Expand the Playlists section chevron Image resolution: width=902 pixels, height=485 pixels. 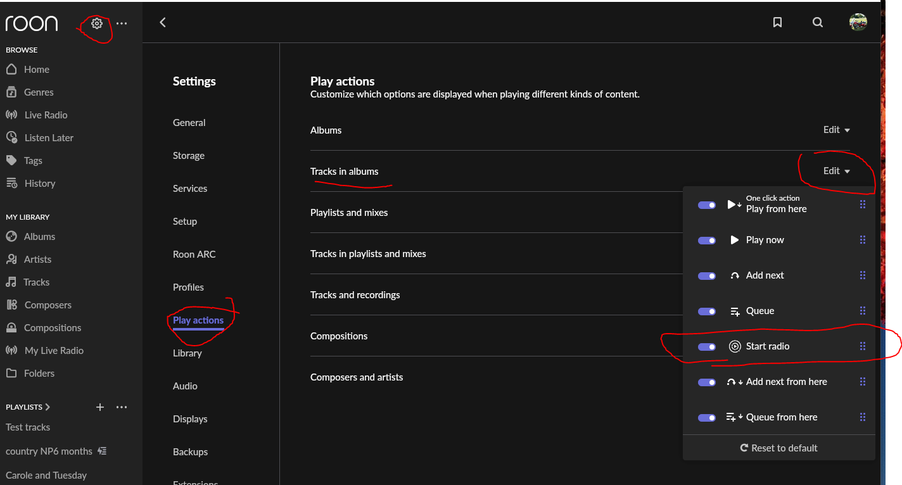tap(48, 407)
